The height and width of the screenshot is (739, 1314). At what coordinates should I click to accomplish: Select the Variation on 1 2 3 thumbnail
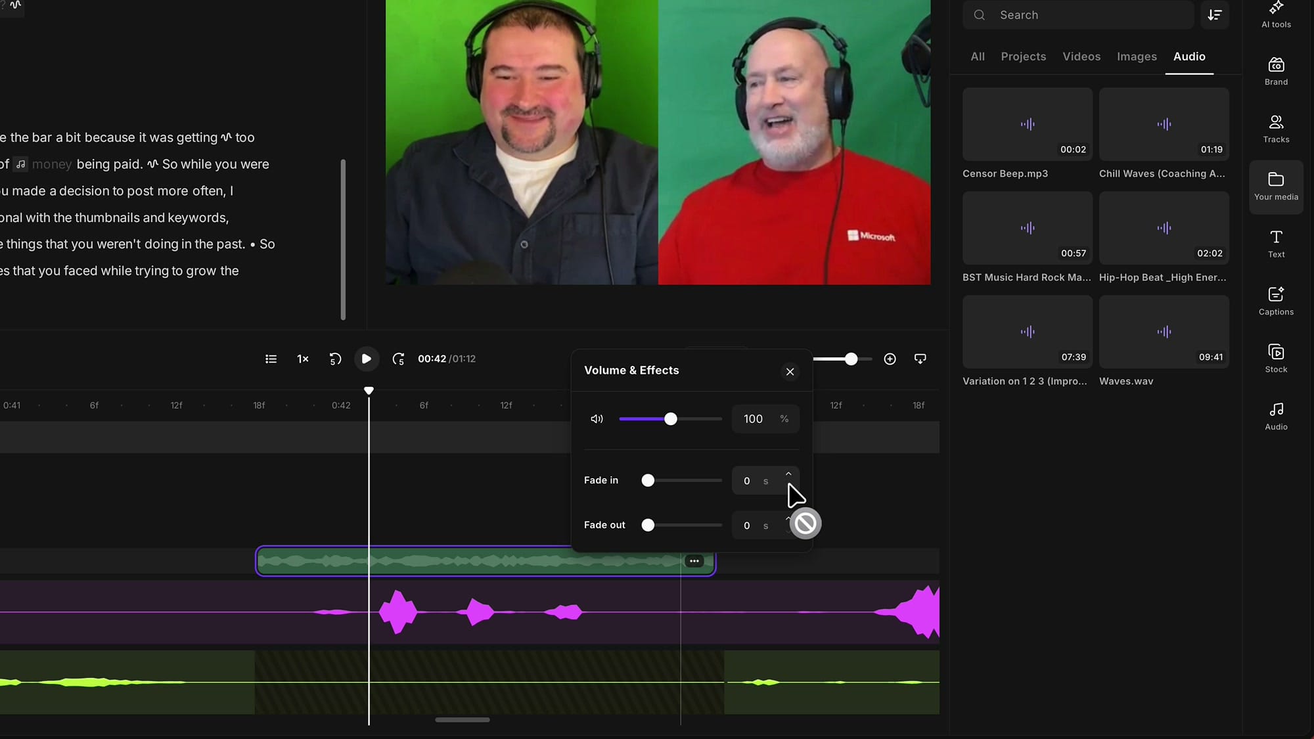tap(1028, 332)
